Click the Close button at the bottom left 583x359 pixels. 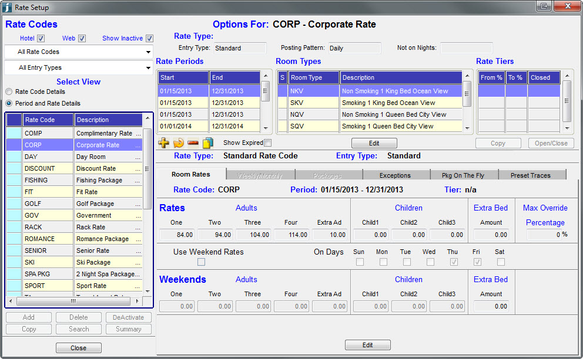coord(78,348)
